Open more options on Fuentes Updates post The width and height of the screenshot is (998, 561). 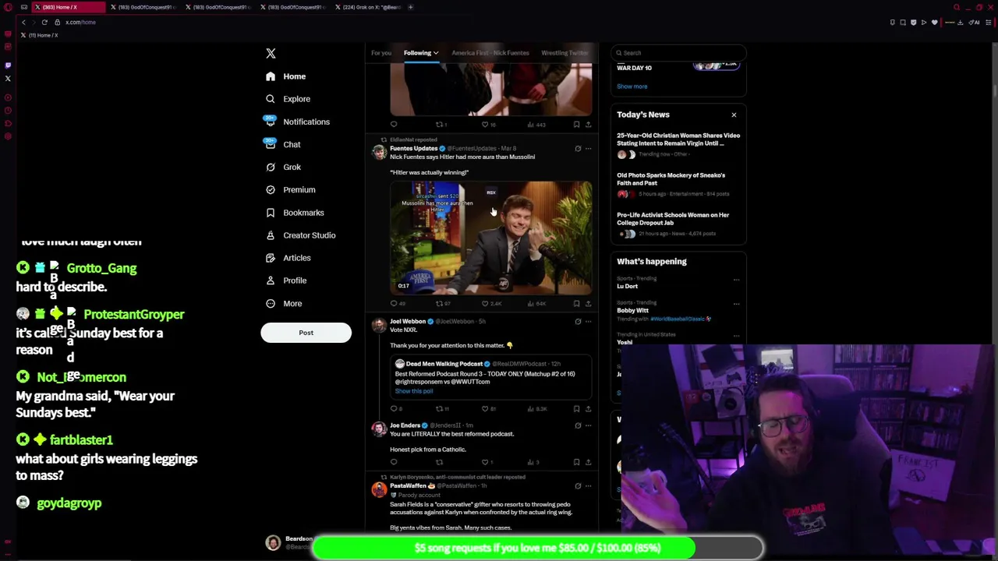click(x=589, y=149)
